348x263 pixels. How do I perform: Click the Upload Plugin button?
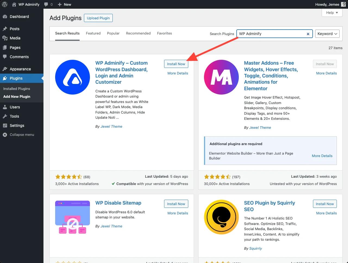(x=98, y=18)
